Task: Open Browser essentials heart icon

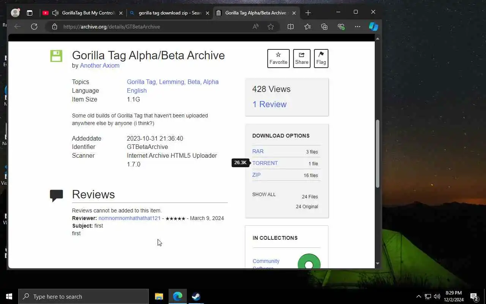Action: coord(341,27)
